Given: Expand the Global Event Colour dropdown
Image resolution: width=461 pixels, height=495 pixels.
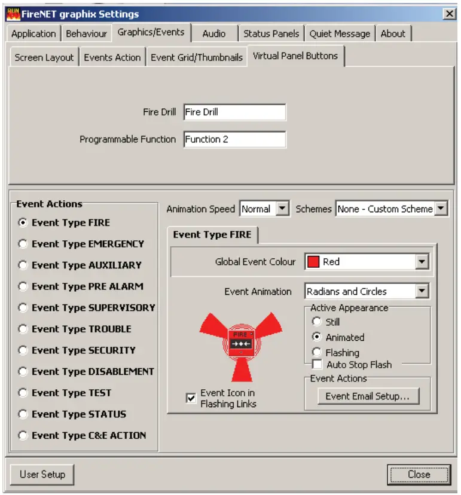Looking at the screenshot, I should 422,261.
